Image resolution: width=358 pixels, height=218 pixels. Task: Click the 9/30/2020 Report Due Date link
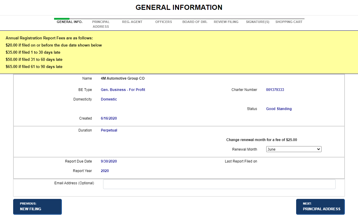[x=109, y=161]
